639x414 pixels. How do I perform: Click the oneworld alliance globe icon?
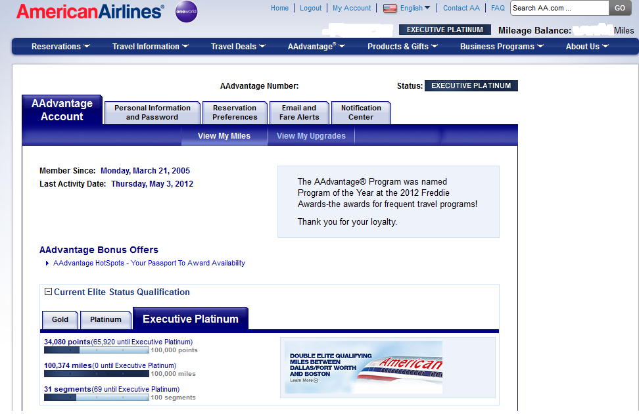pos(186,12)
